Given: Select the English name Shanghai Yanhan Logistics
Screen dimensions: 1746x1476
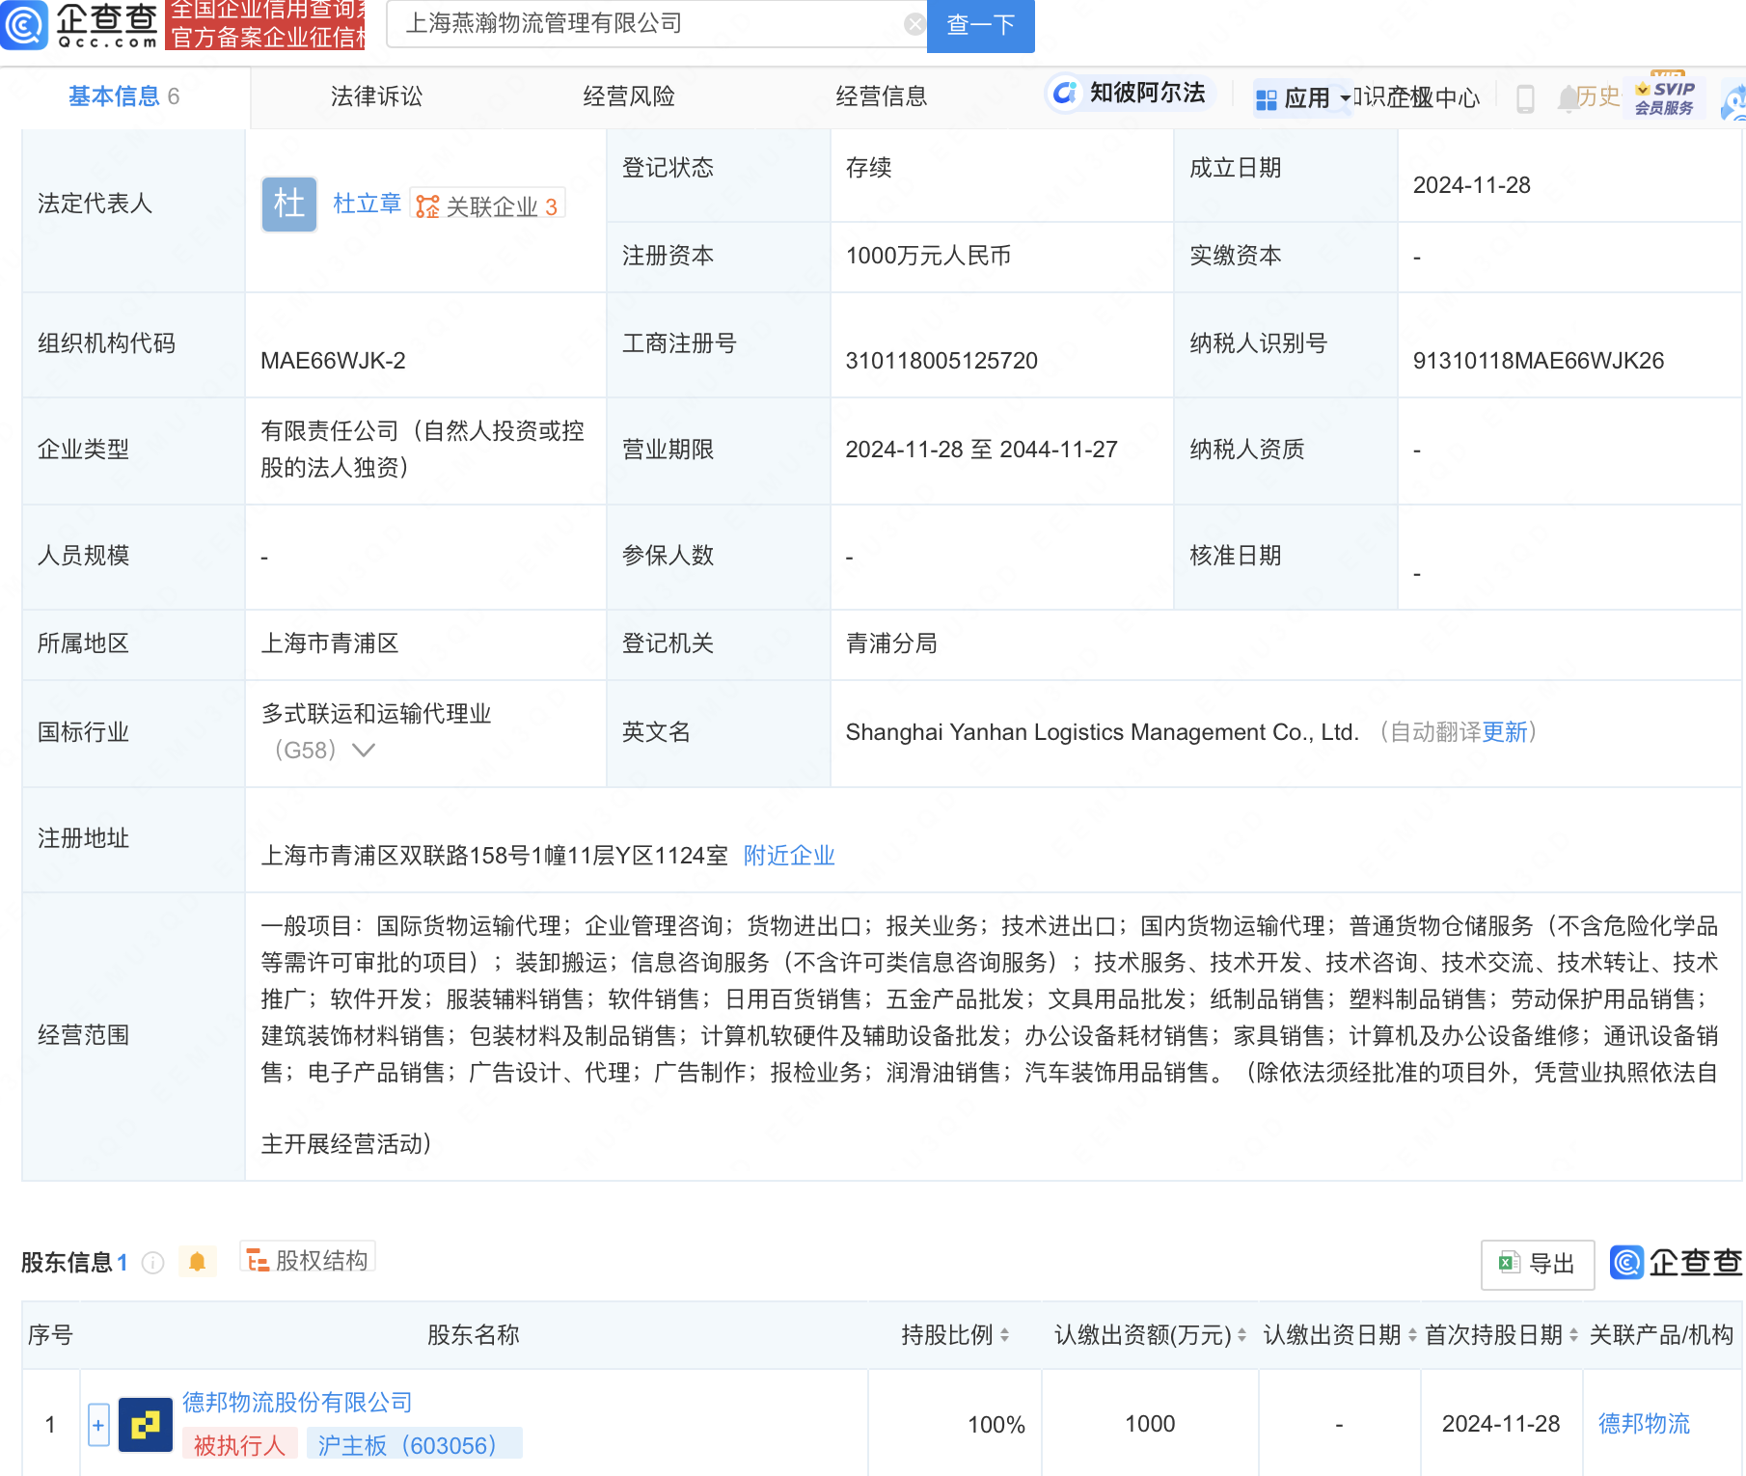Looking at the screenshot, I should pos(1102,732).
